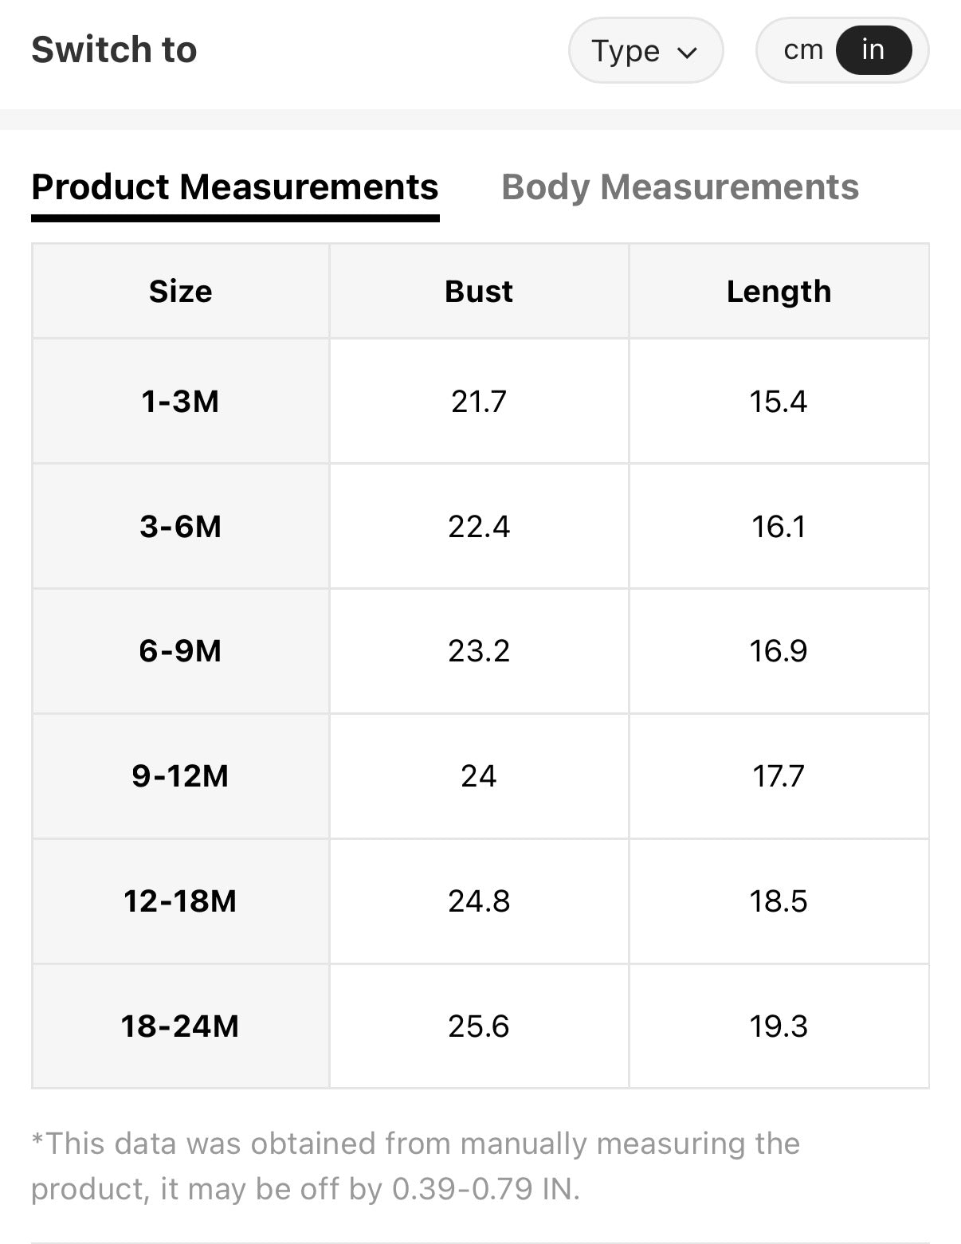This screenshot has width=961, height=1244.
Task: Click the manual measurement disclaimer text
Action: click(415, 1166)
